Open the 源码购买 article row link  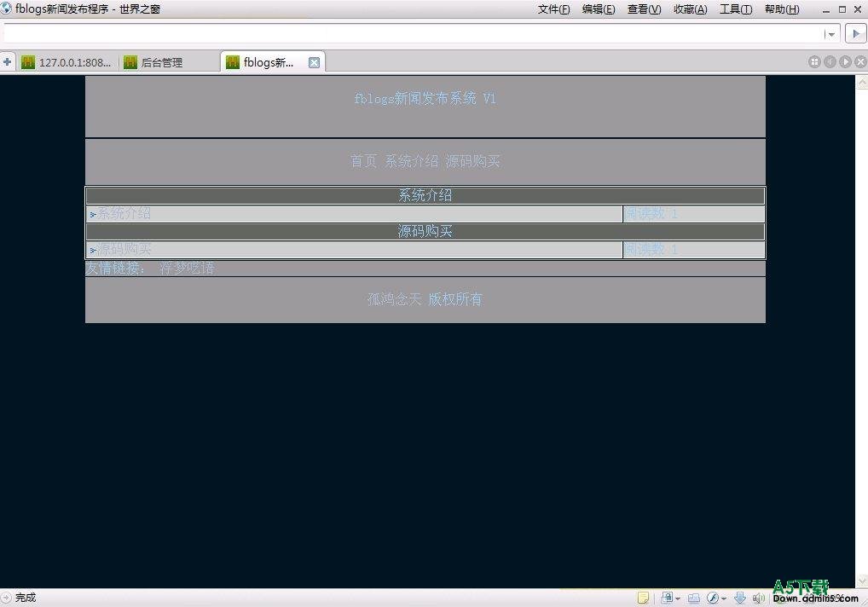click(x=124, y=250)
